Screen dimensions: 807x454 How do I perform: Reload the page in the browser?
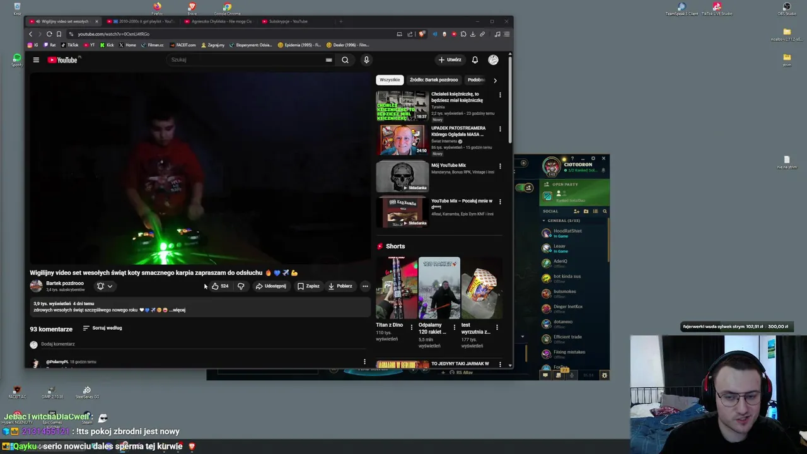coord(49,34)
